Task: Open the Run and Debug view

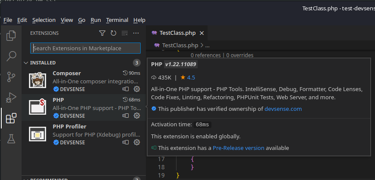Action: coord(11,98)
